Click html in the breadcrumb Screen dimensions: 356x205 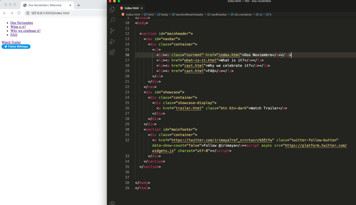151,15
